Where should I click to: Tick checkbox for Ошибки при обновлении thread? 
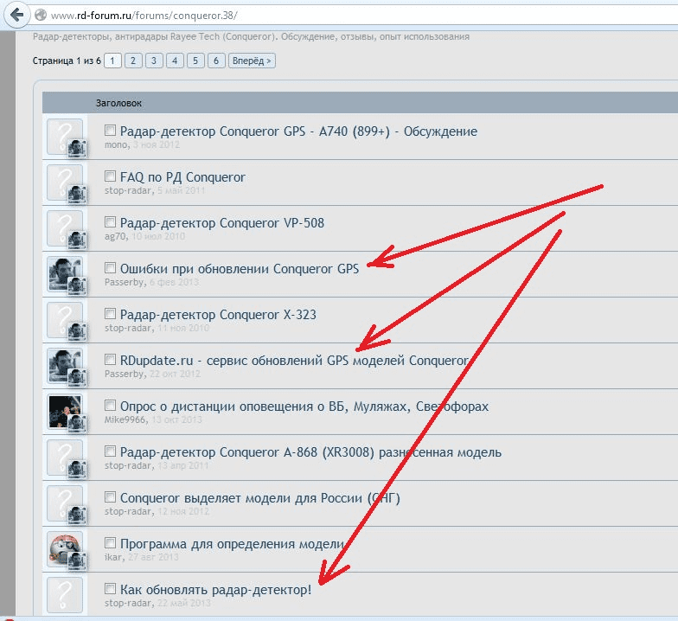111,268
